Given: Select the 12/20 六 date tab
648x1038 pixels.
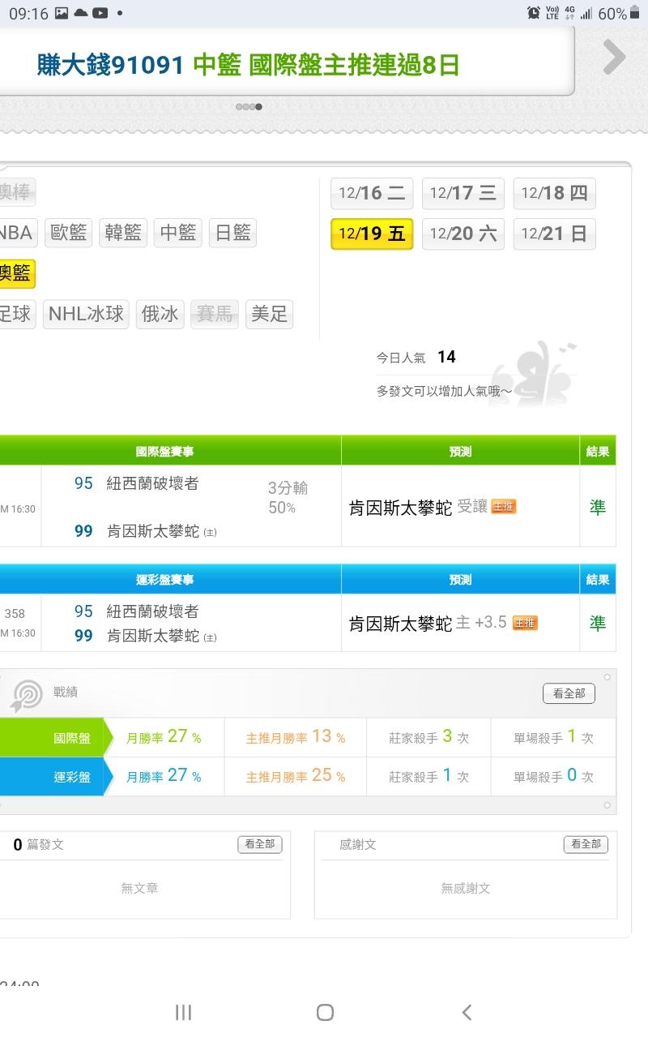Looking at the screenshot, I should 463,234.
